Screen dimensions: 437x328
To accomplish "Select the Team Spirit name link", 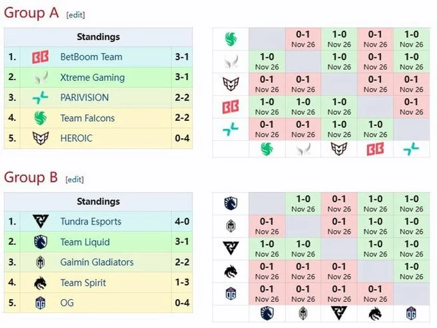I will [x=83, y=283].
